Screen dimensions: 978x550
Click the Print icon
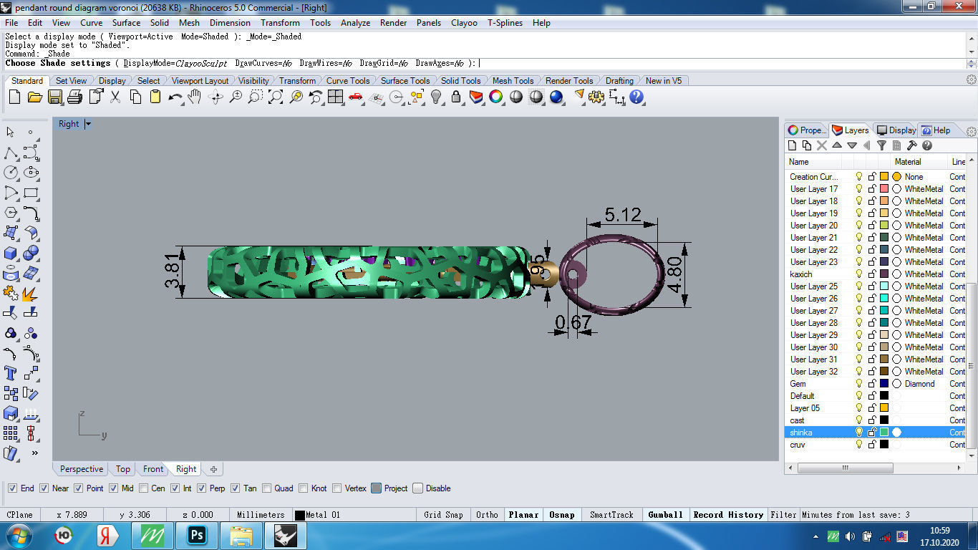point(74,97)
